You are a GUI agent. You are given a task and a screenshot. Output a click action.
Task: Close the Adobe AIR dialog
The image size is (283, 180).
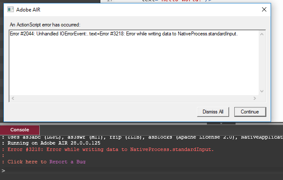click(264, 9)
